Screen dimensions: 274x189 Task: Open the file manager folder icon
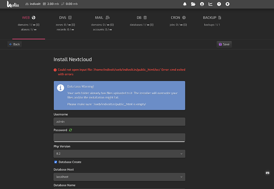(x=193, y=4)
